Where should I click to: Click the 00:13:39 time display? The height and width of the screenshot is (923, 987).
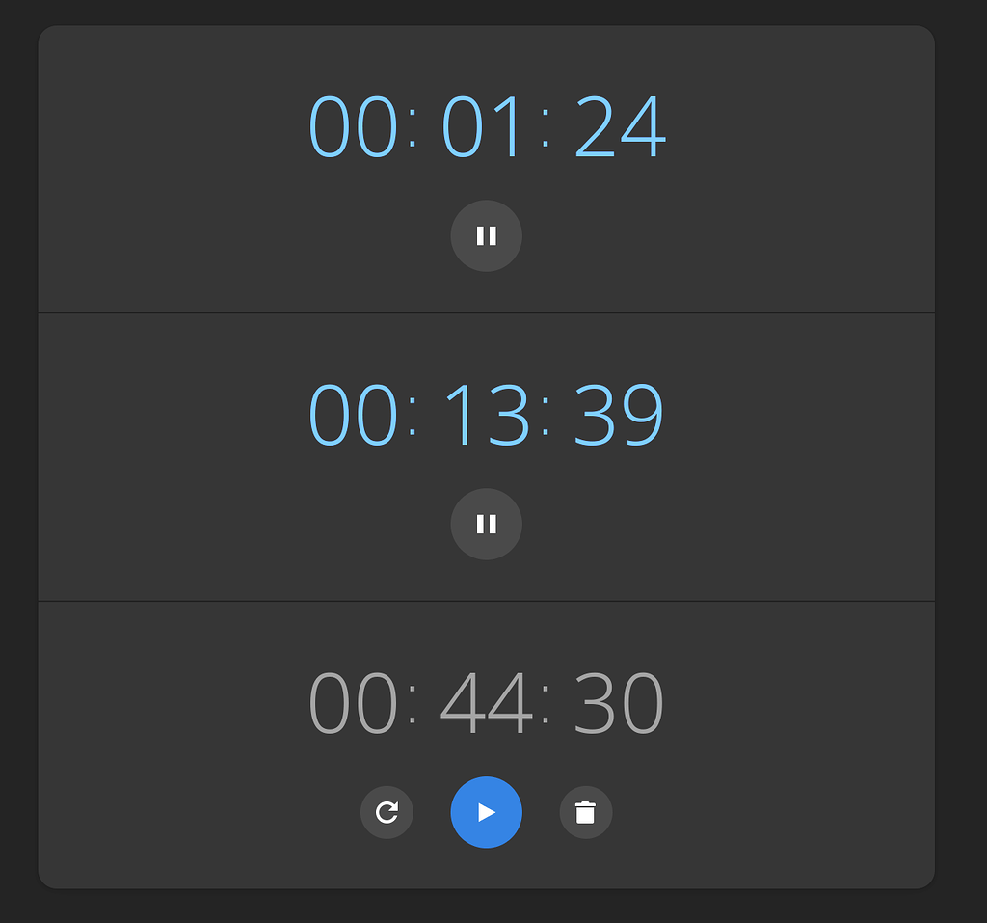486,413
